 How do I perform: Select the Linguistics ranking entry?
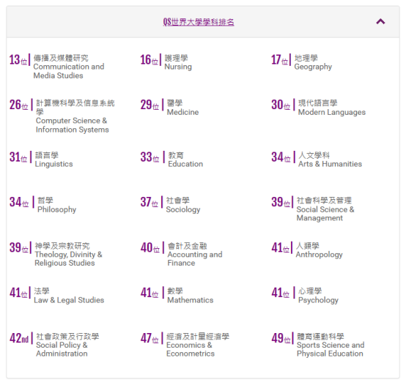(x=41, y=160)
